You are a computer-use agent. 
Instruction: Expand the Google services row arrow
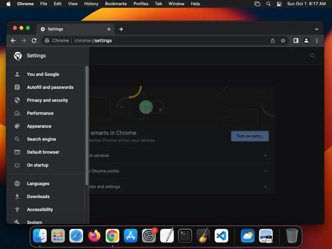[265, 156]
